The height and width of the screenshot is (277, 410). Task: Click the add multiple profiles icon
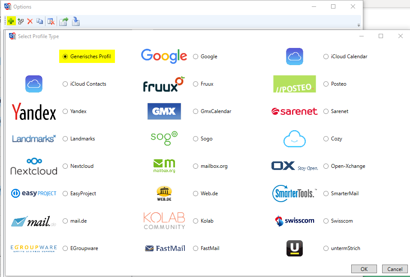[21, 21]
